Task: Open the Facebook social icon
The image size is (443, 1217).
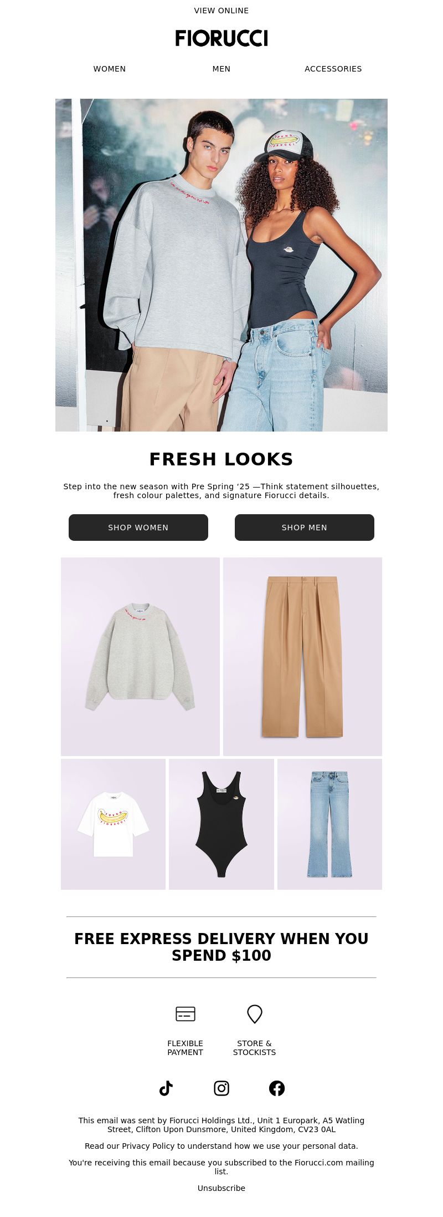Action: click(x=277, y=1088)
